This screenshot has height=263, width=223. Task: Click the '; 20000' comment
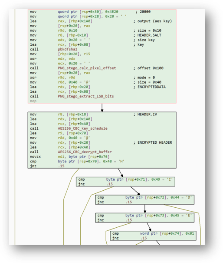143,12
